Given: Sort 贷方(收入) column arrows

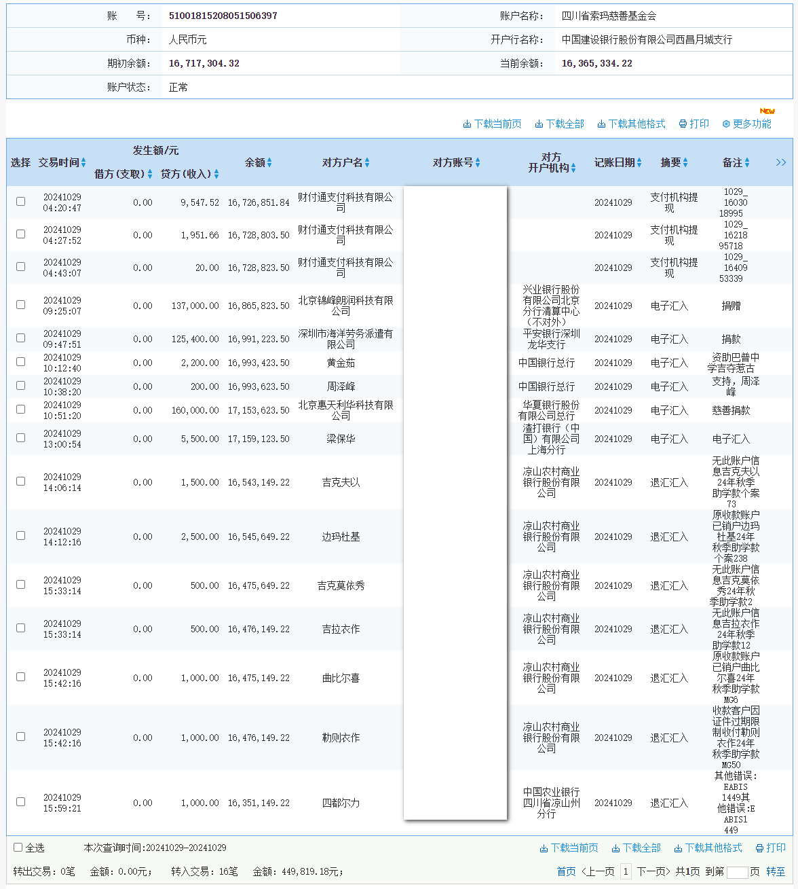Looking at the screenshot, I should [216, 175].
